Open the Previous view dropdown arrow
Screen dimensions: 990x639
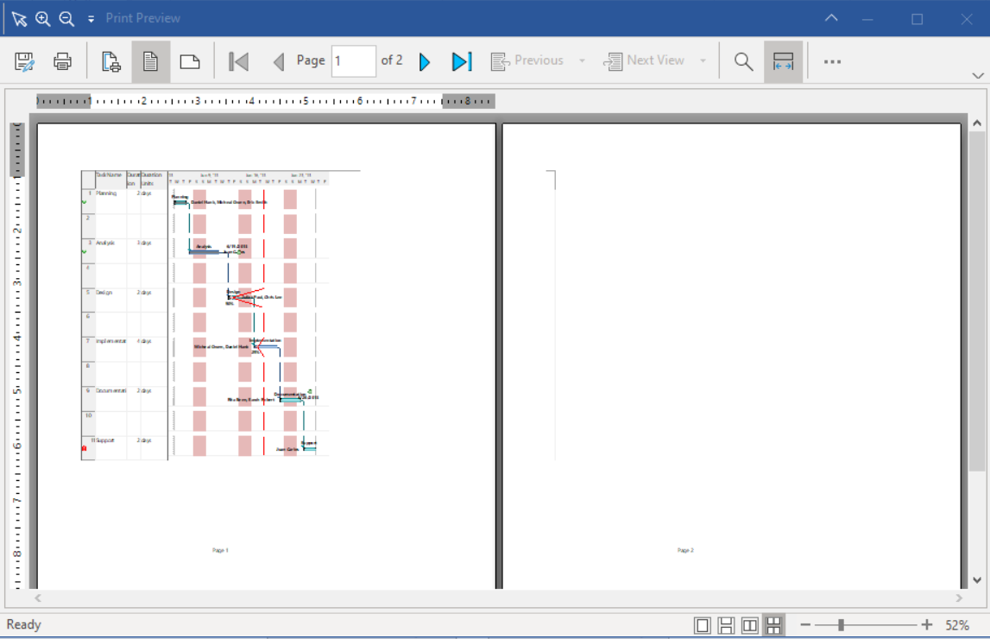(x=582, y=61)
